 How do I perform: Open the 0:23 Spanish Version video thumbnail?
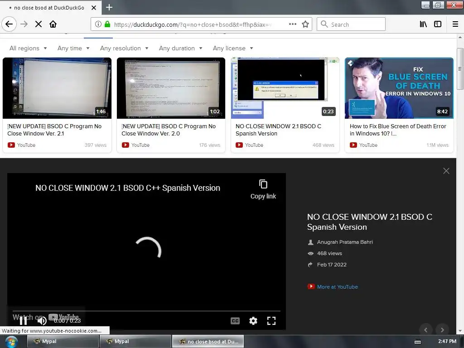point(285,88)
